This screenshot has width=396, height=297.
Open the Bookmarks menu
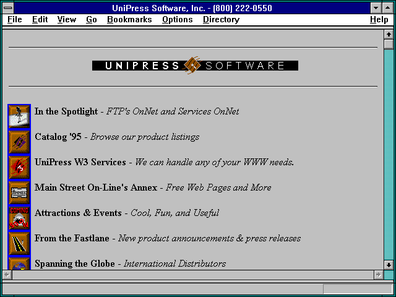(129, 19)
